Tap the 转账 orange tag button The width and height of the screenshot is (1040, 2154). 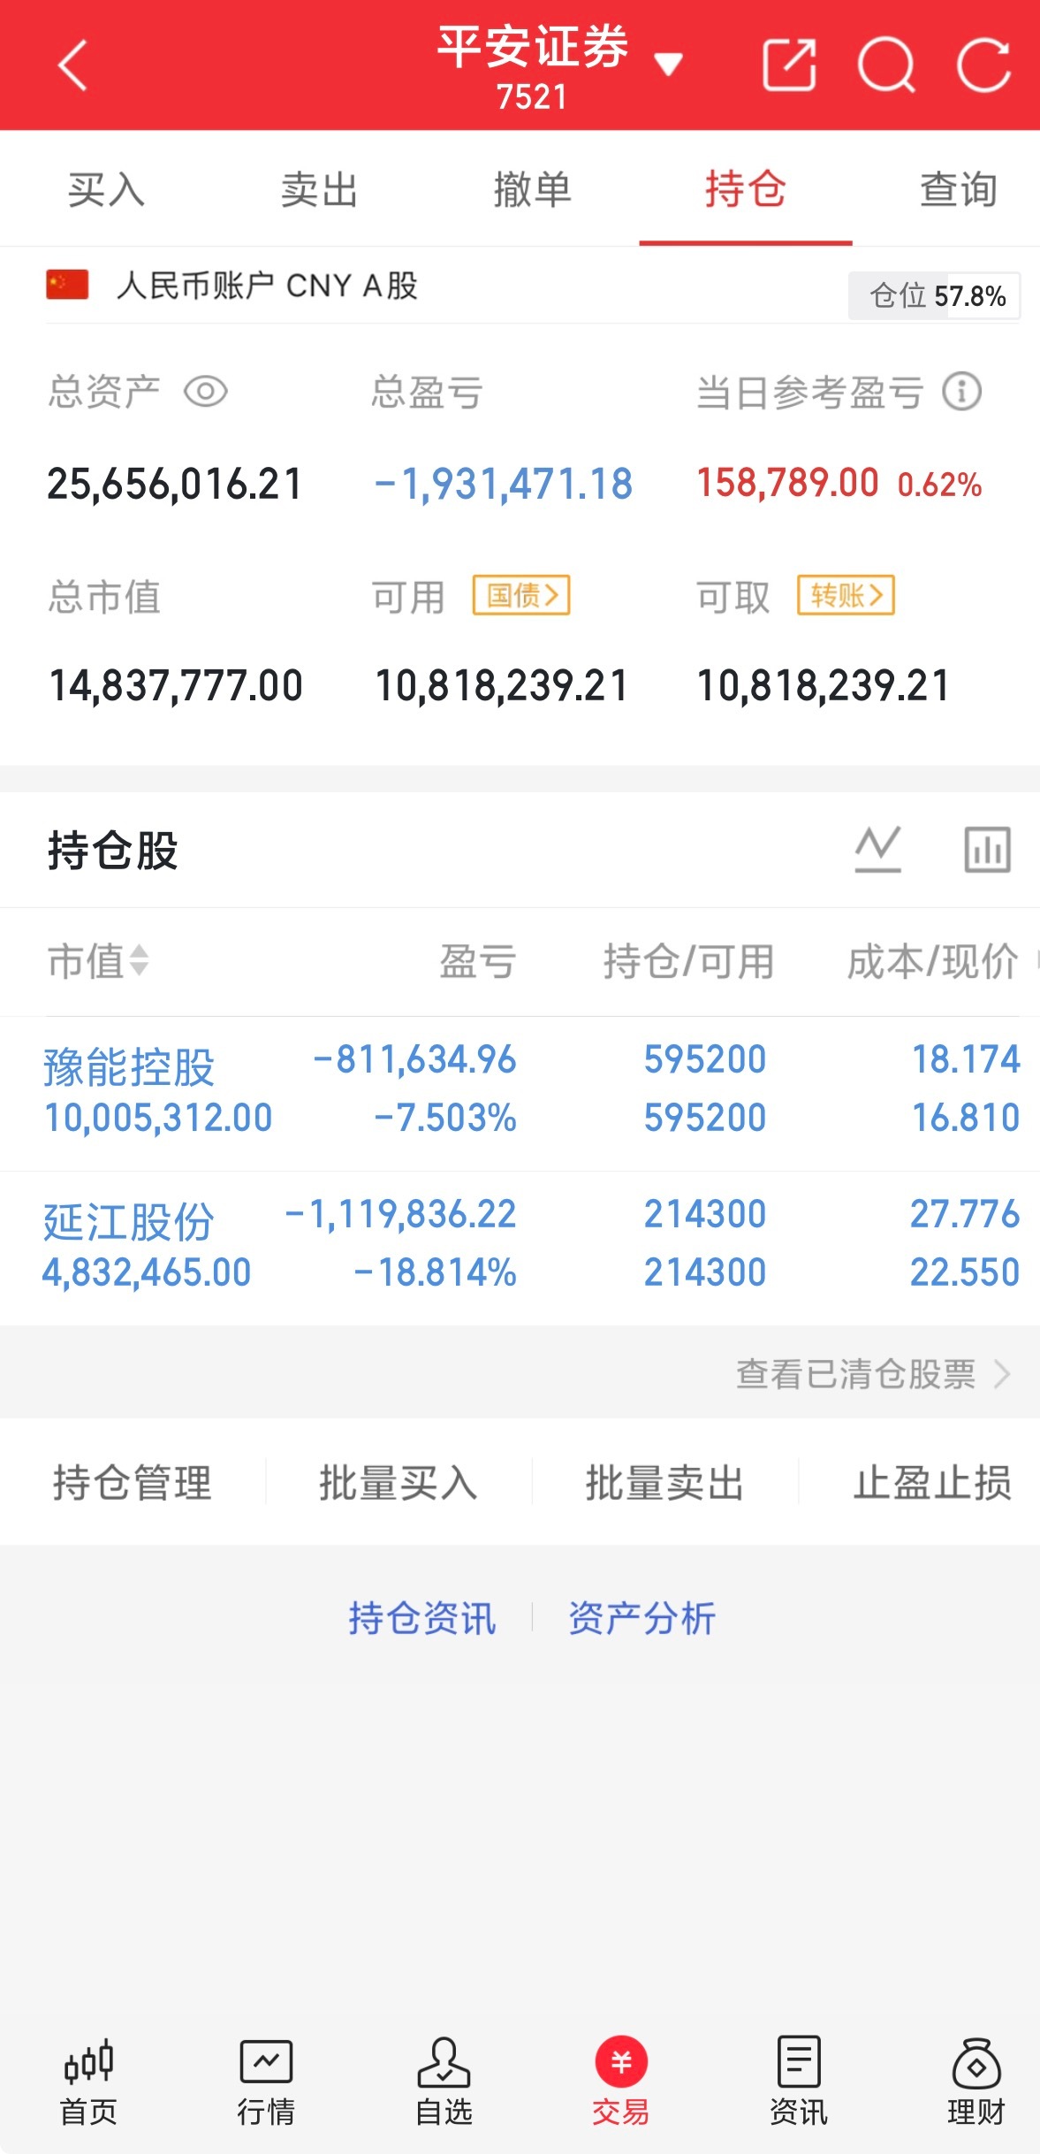coord(846,595)
